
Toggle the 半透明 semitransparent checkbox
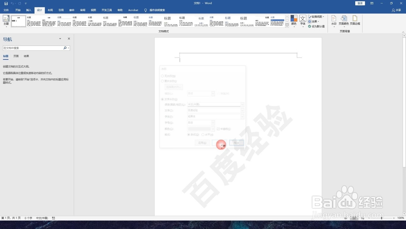(x=218, y=129)
